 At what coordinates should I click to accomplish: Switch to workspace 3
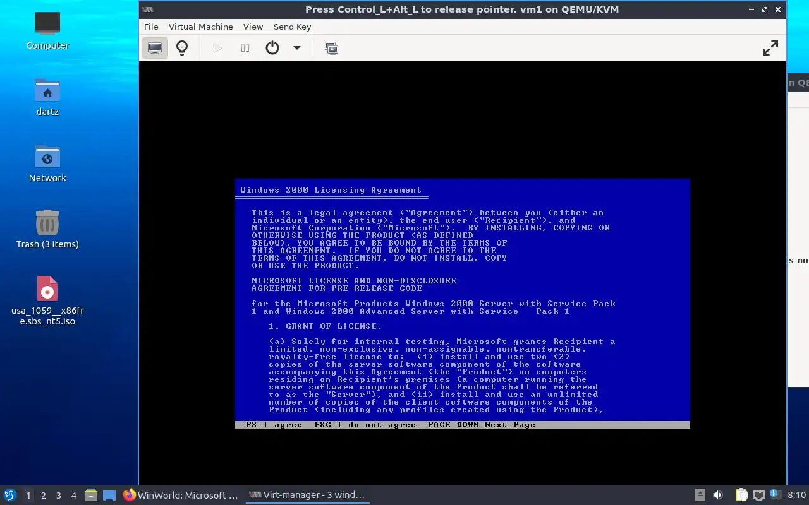pyautogui.click(x=58, y=496)
